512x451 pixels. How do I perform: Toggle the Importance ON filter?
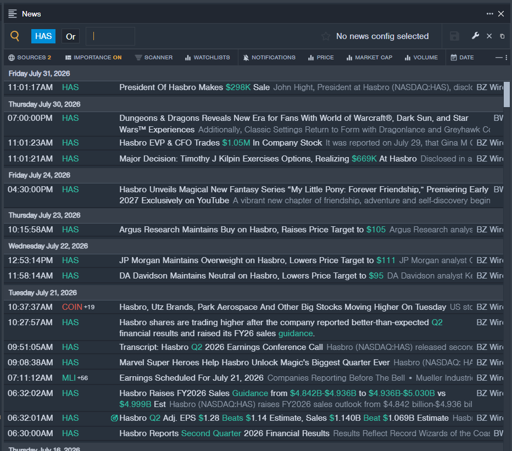pyautogui.click(x=93, y=58)
